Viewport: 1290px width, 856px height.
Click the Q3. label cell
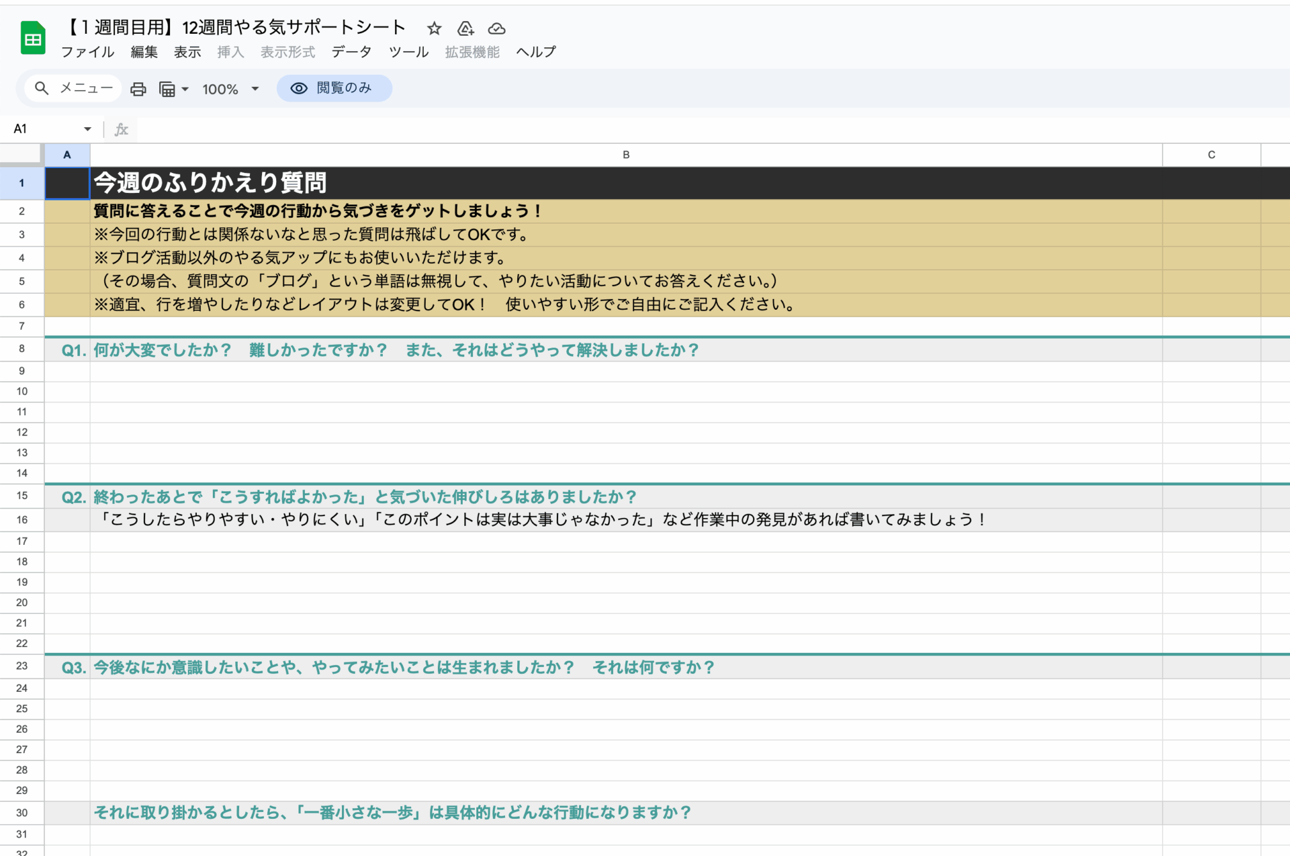[x=67, y=667]
